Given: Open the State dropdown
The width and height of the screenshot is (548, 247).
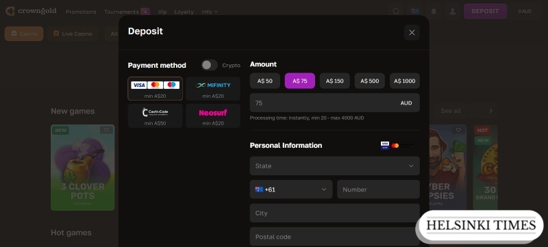Looking at the screenshot, I should click(x=335, y=166).
